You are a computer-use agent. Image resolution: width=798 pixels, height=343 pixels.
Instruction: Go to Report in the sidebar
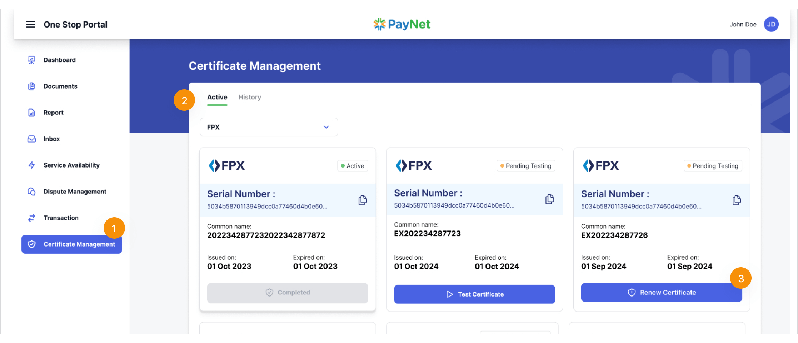coord(54,113)
